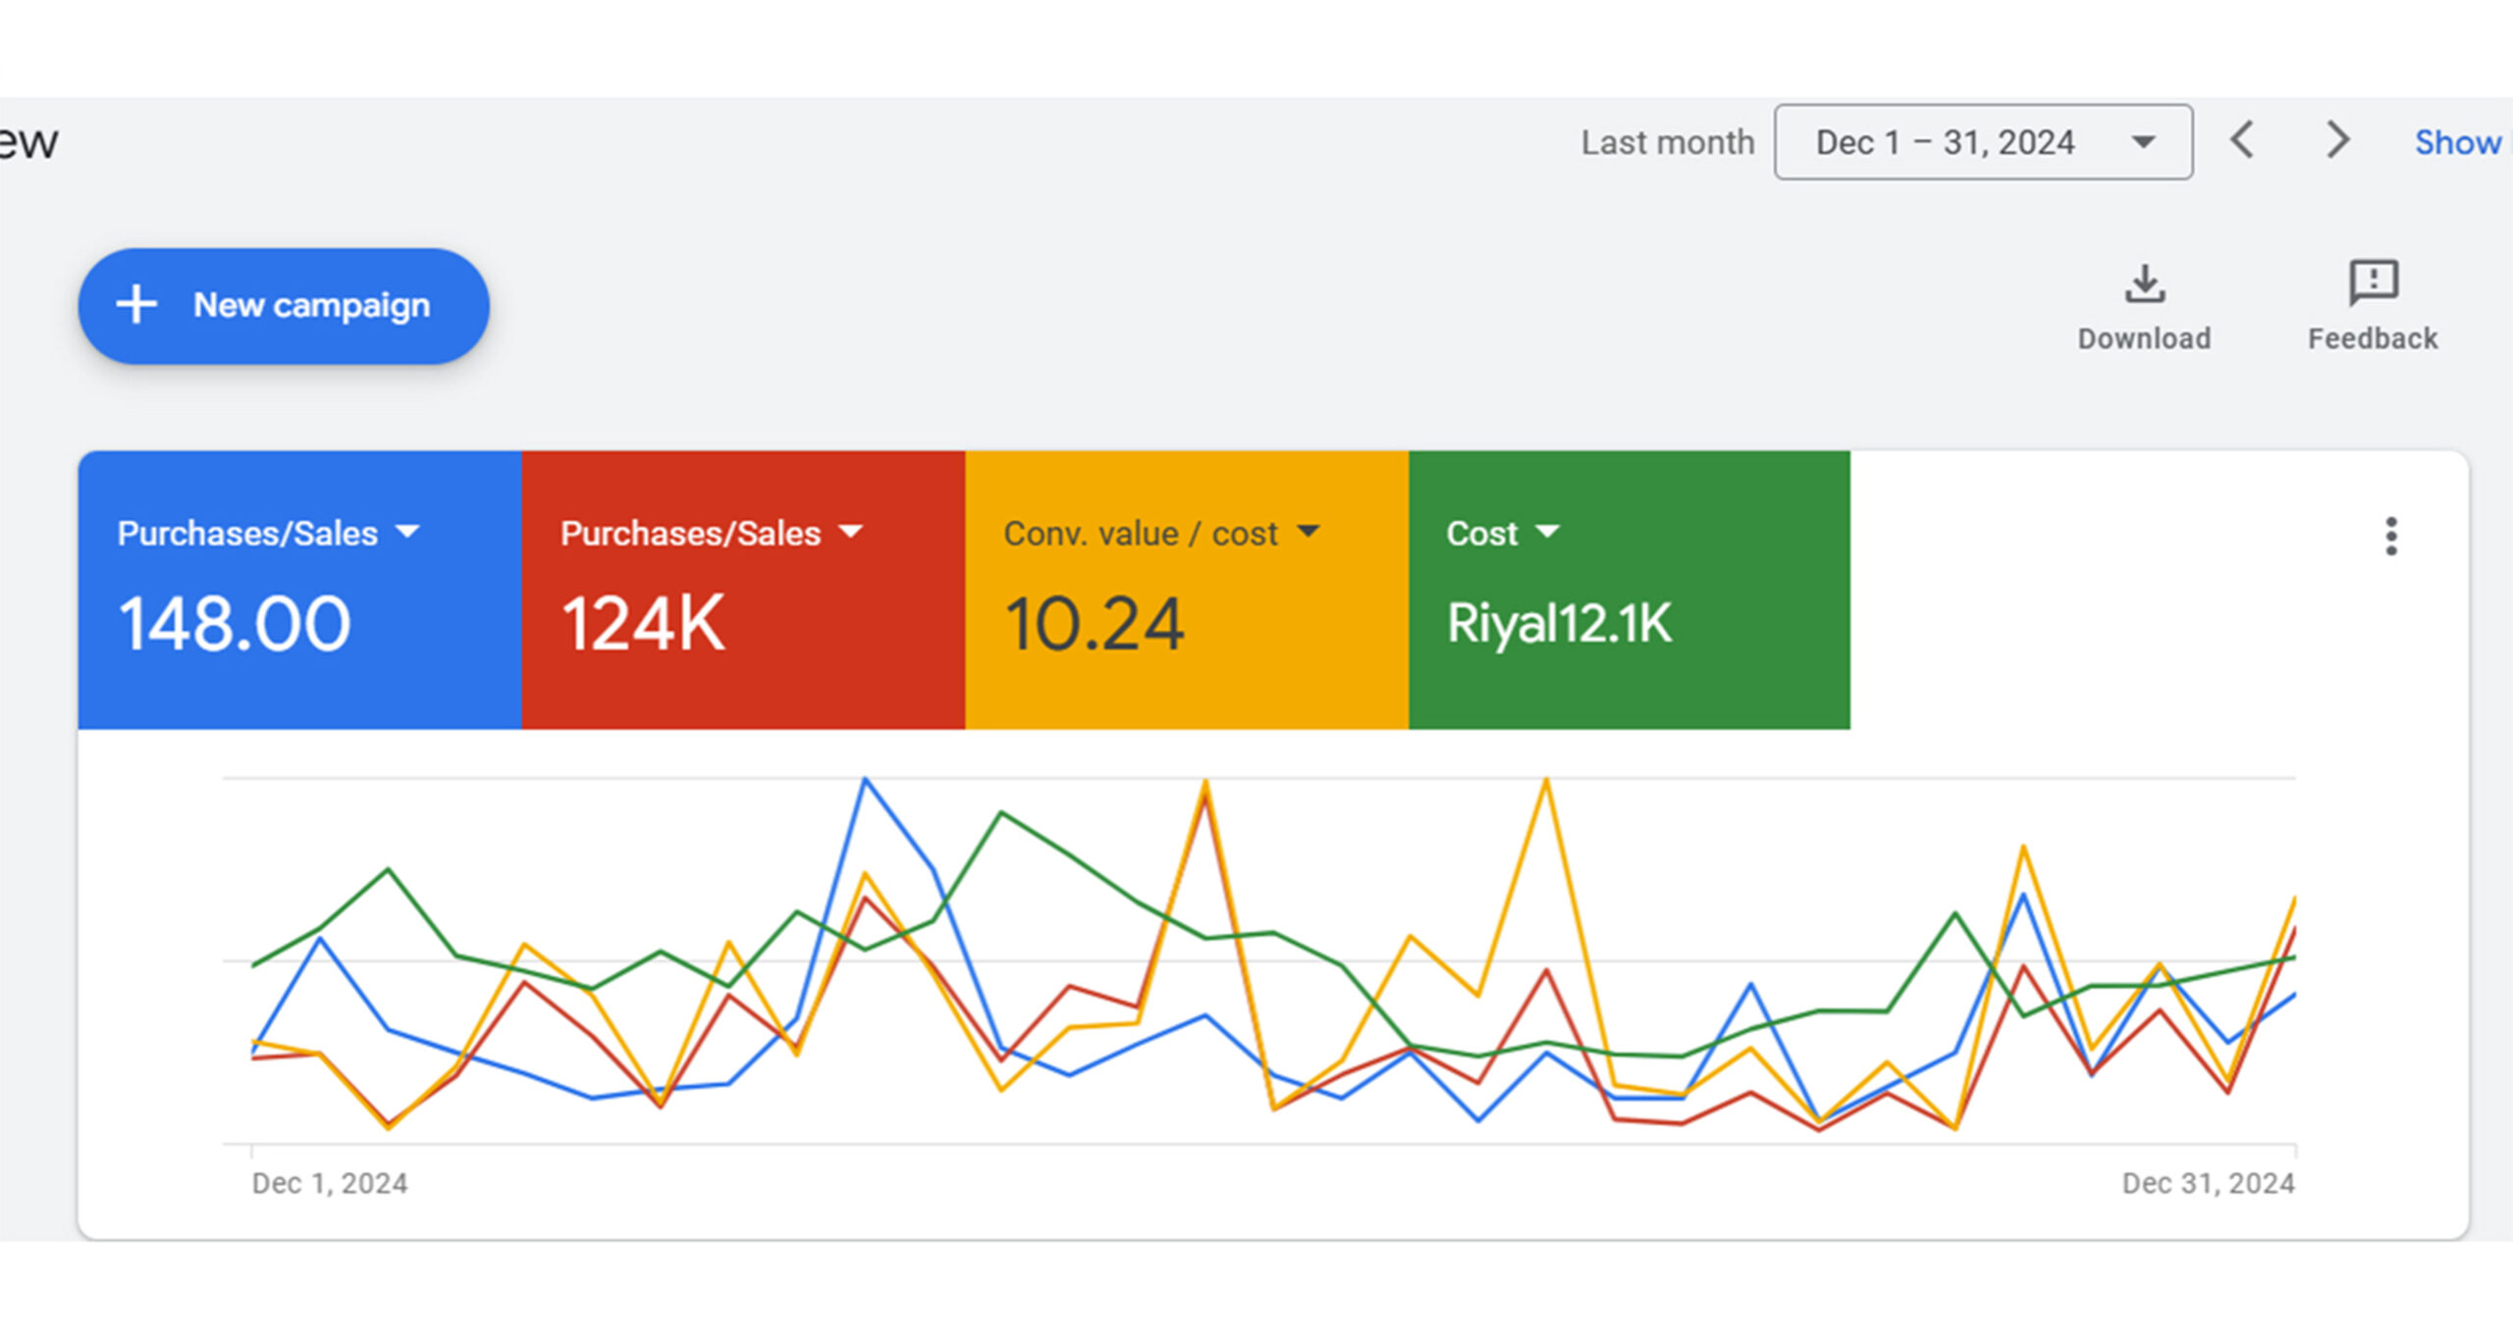Click the Download icon
2513x1339 pixels.
pyautogui.click(x=2144, y=284)
